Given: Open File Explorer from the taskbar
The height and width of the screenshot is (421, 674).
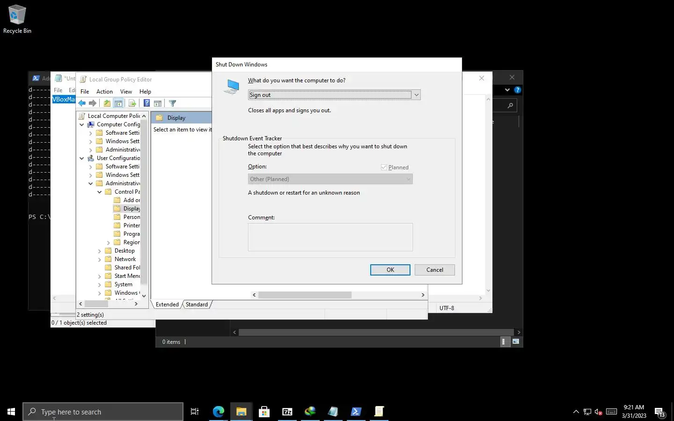Looking at the screenshot, I should pyautogui.click(x=241, y=412).
